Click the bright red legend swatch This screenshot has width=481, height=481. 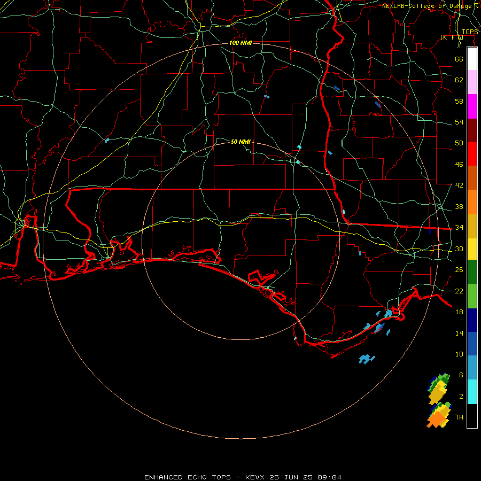click(x=472, y=154)
